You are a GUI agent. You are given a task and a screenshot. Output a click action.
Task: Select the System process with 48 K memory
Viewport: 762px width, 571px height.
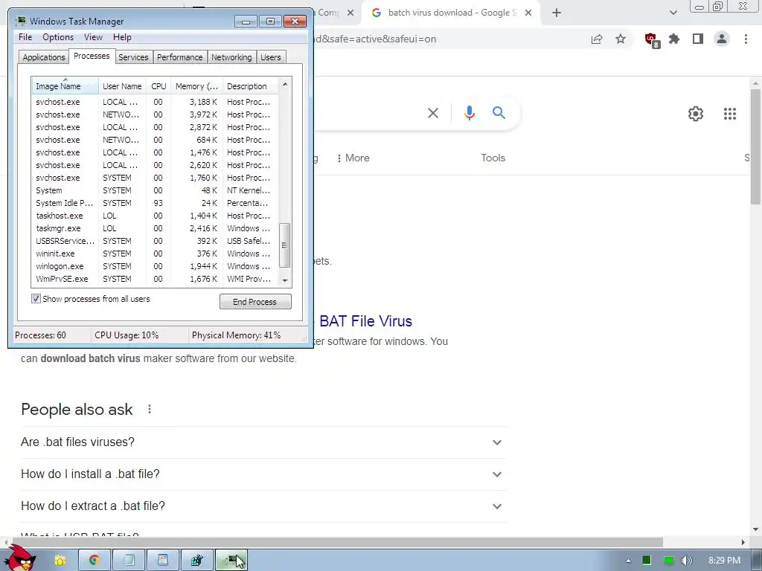point(155,190)
